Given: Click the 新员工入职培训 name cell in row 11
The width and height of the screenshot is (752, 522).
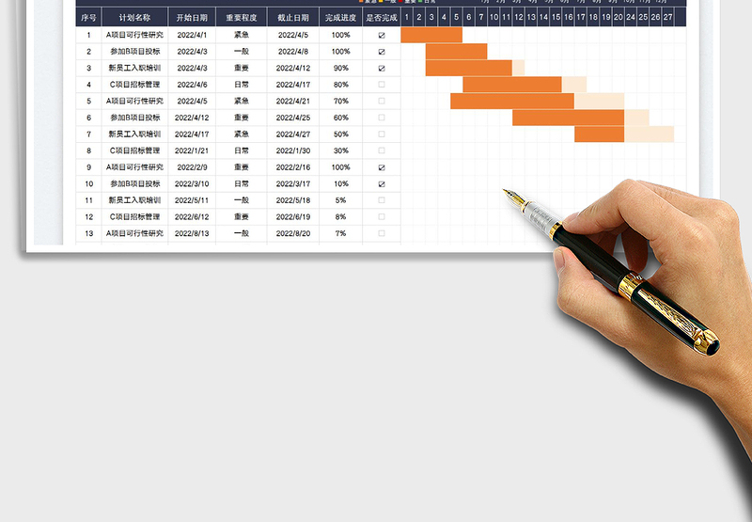Looking at the screenshot, I should tap(134, 200).
